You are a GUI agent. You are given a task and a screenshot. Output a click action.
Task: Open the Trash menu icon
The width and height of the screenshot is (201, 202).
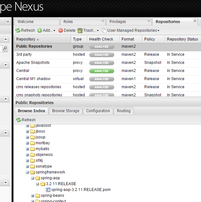[80, 30]
